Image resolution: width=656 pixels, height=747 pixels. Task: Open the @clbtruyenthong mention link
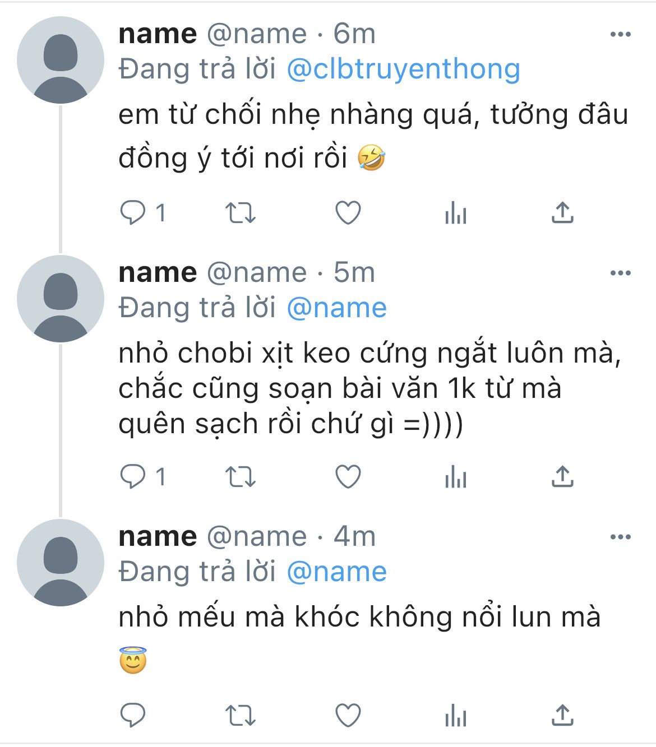403,69
